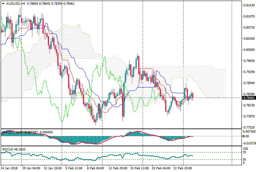Click the MACD 0.00 axis label
Image resolution: width=256 pixels, height=172 pixels.
point(246,136)
